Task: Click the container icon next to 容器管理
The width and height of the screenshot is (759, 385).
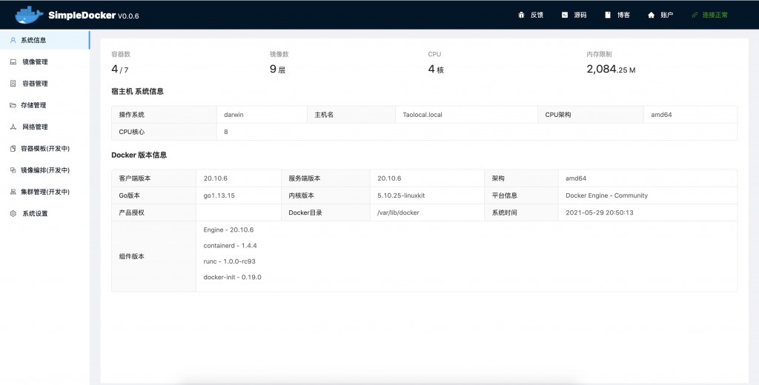Action: [13, 84]
